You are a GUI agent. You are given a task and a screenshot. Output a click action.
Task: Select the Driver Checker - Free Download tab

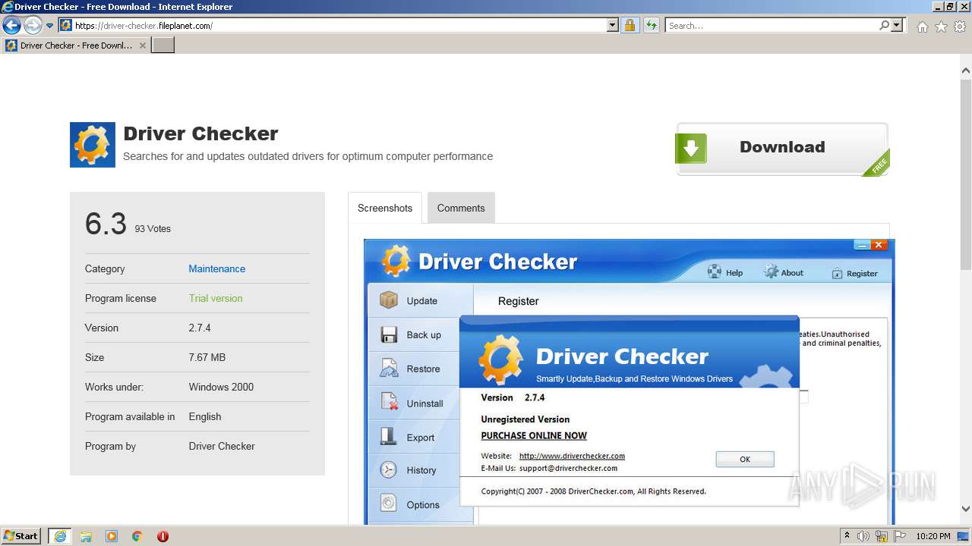[76, 45]
